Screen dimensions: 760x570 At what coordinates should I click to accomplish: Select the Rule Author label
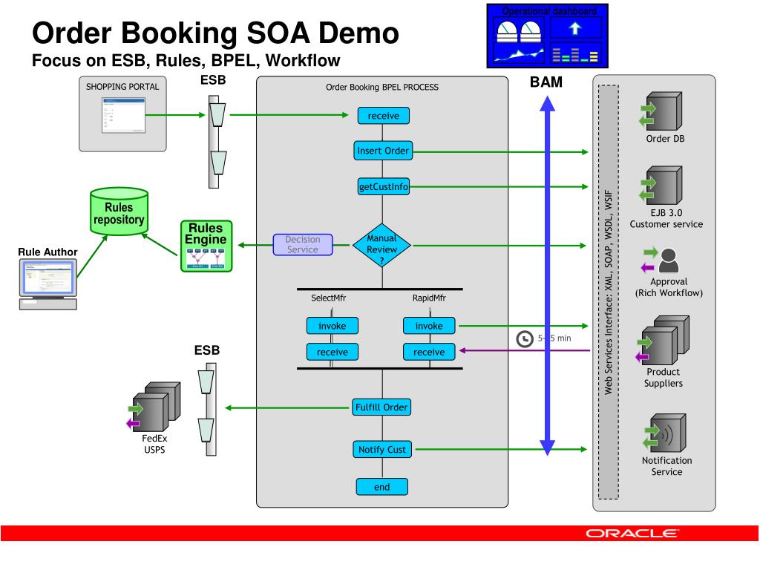click(47, 252)
